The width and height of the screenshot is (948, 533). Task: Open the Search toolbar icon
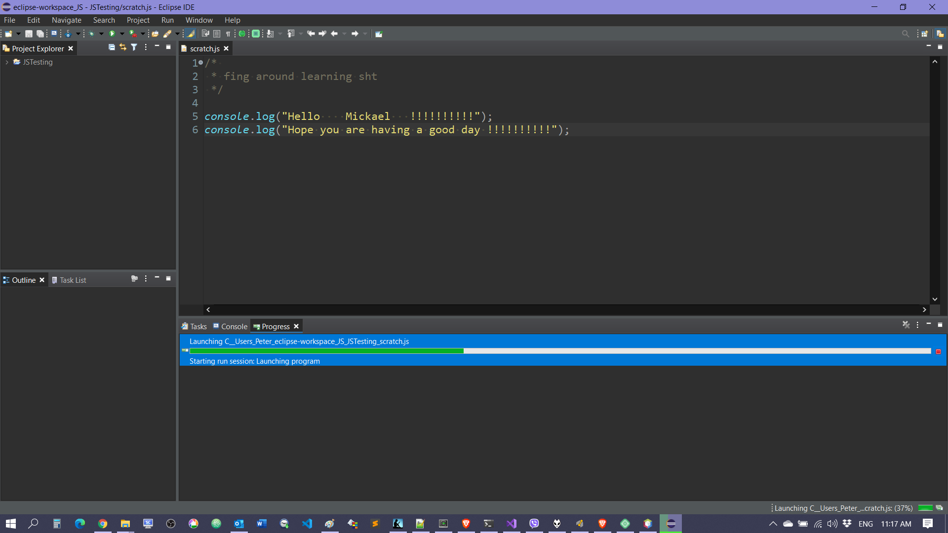[906, 33]
